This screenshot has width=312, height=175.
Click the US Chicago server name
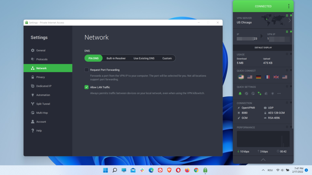[x=244, y=22]
